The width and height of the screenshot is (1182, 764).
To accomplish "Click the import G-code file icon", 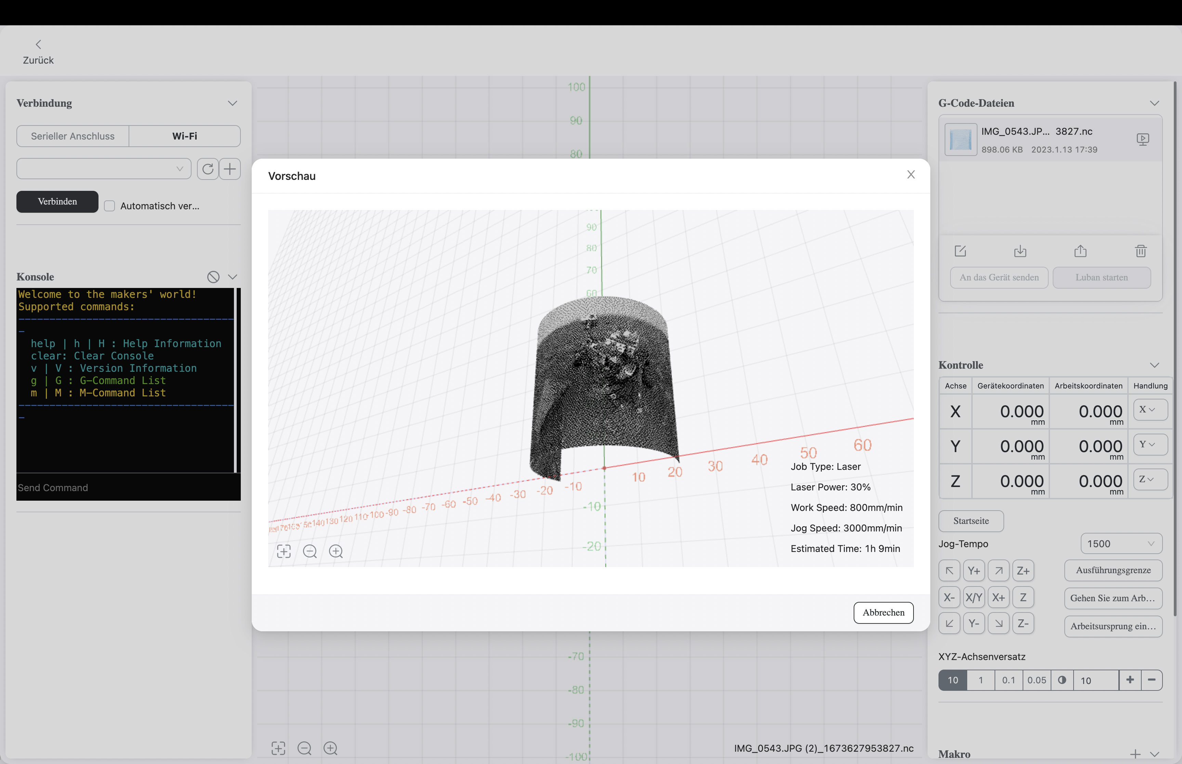I will [1020, 251].
